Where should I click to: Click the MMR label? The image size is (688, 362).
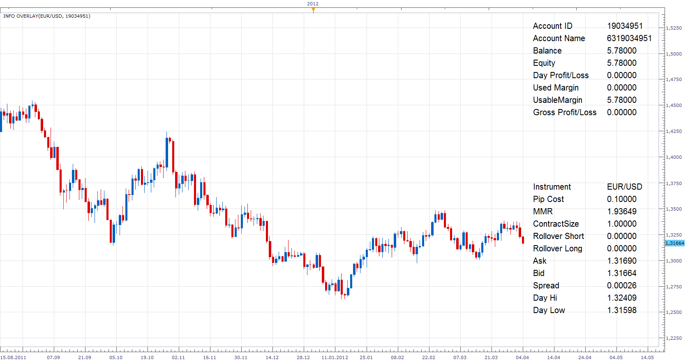click(x=543, y=211)
